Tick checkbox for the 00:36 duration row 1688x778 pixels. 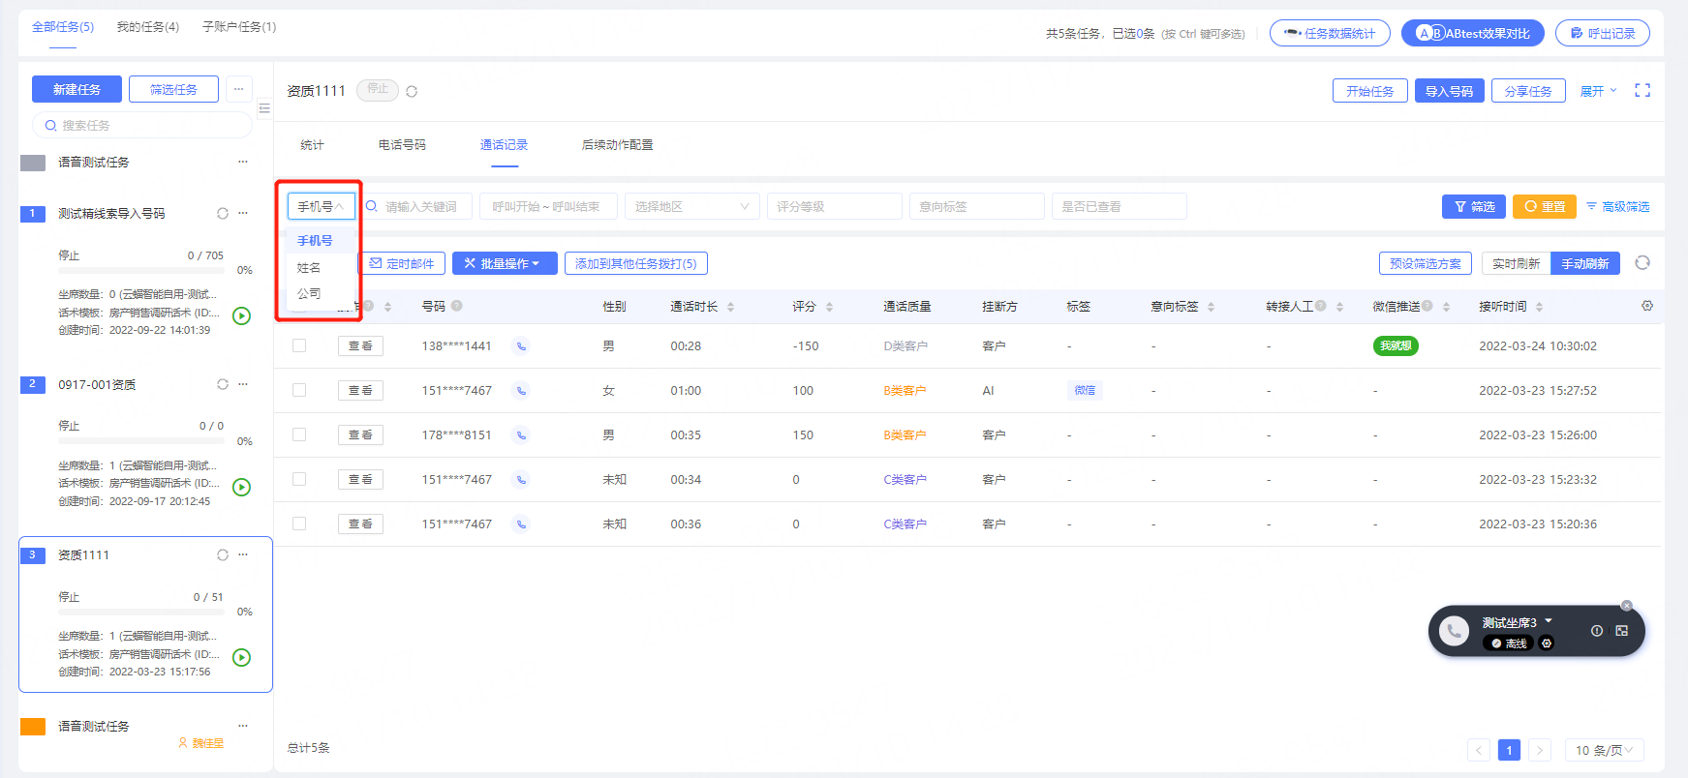point(299,524)
